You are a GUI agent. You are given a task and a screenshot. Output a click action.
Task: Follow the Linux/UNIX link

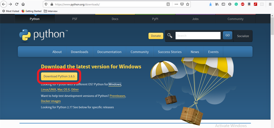point(49,89)
